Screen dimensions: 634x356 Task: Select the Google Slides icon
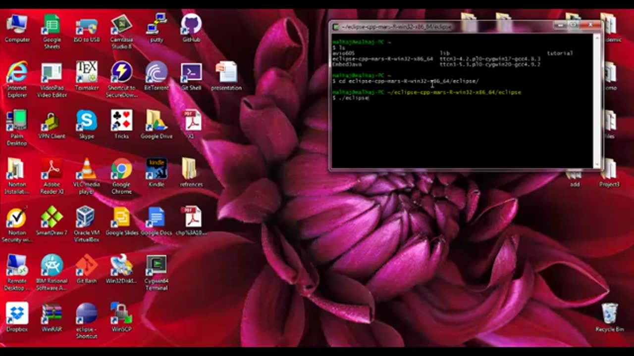click(x=121, y=221)
